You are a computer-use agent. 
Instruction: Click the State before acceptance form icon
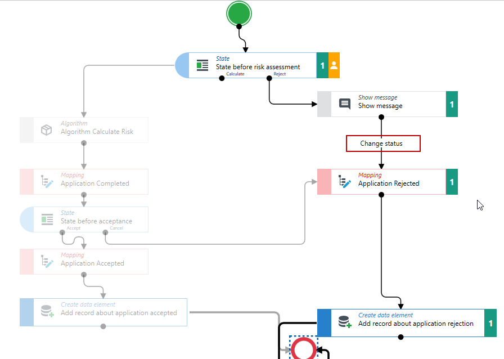coord(47,219)
